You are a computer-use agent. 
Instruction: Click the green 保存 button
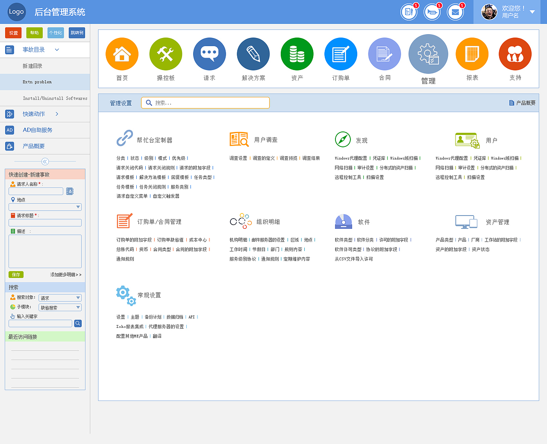tap(16, 275)
